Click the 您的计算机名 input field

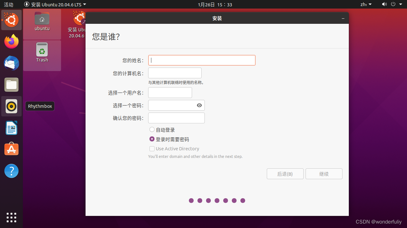coord(175,73)
